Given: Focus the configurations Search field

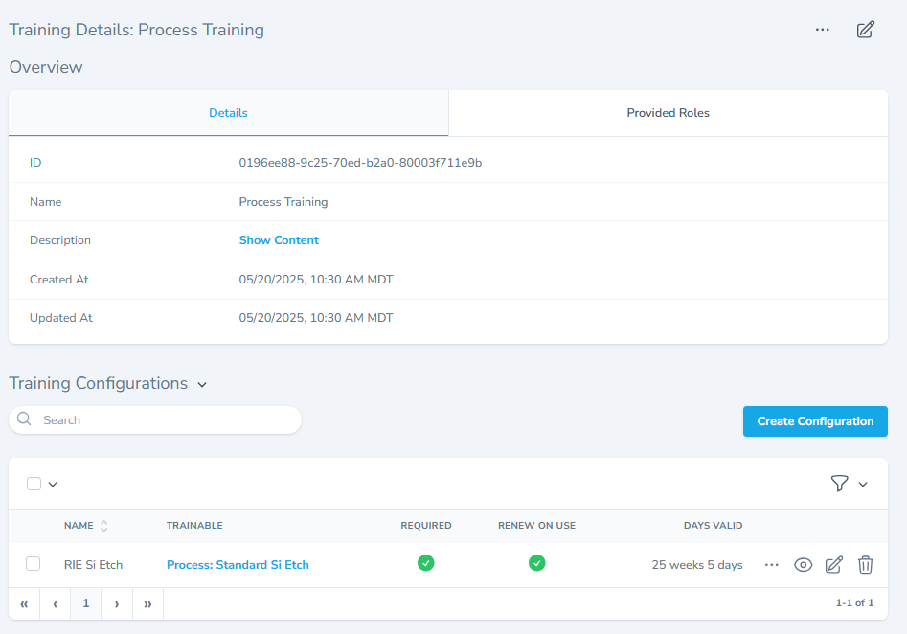Looking at the screenshot, I should (x=163, y=420).
